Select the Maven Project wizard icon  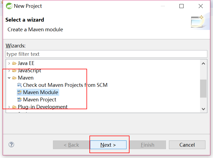point(19,99)
